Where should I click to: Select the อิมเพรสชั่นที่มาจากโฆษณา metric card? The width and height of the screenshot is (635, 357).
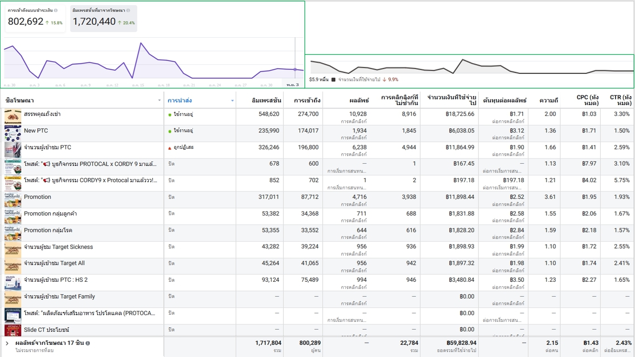(103, 19)
